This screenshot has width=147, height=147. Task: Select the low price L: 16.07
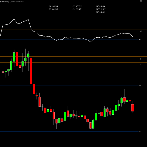click(77, 9)
